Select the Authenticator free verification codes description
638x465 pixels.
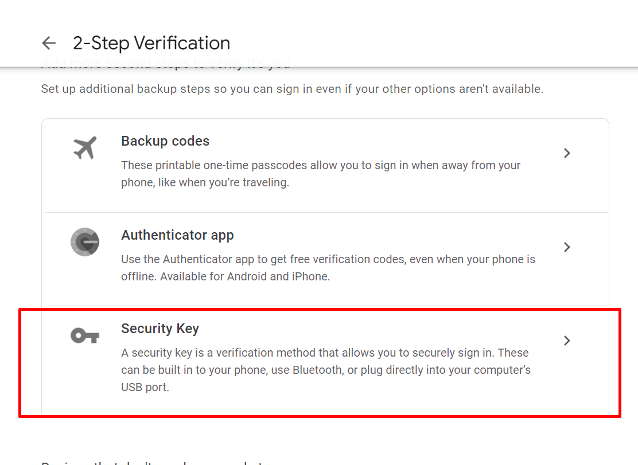pyautogui.click(x=328, y=268)
